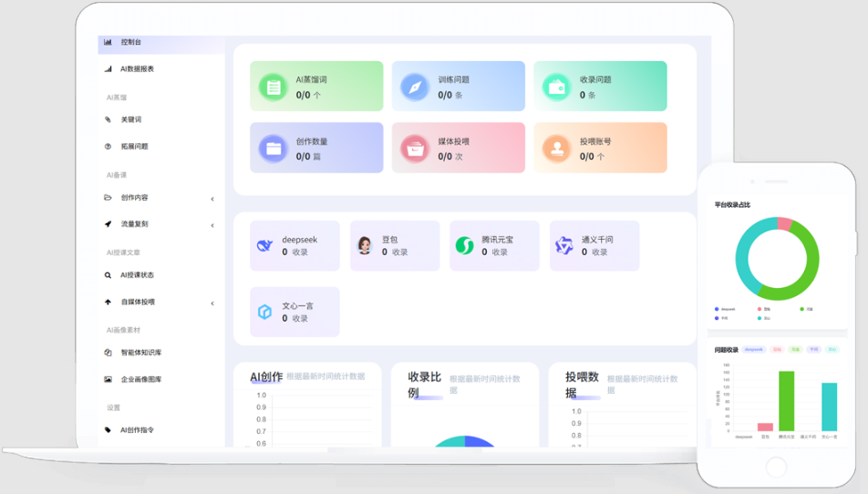The image size is (868, 494).
Task: Expand the 创作内容 sidebar submenu arrow
Action: coord(212,199)
